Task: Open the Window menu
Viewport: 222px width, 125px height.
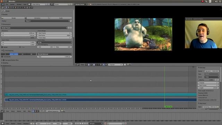Action: (x=19, y=4)
